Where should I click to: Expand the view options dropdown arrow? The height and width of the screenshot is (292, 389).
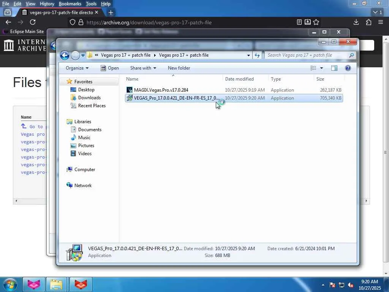321,68
